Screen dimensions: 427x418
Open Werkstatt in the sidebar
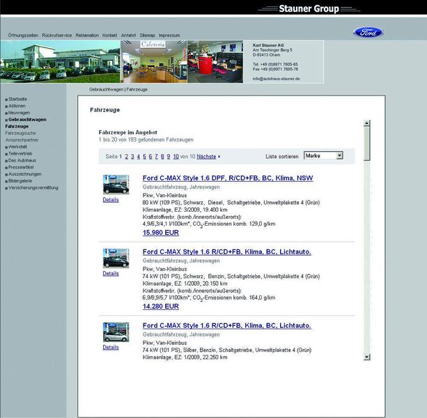[x=17, y=147]
